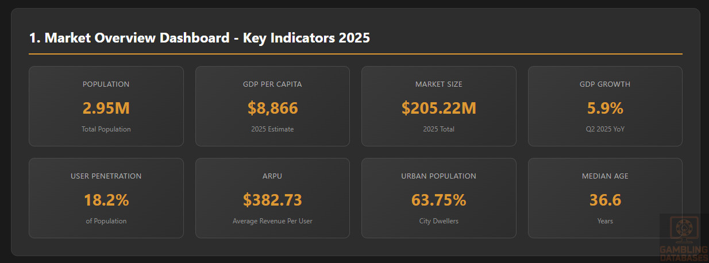The height and width of the screenshot is (263, 709).
Task: Select the $8,866 figure
Action: click(272, 107)
